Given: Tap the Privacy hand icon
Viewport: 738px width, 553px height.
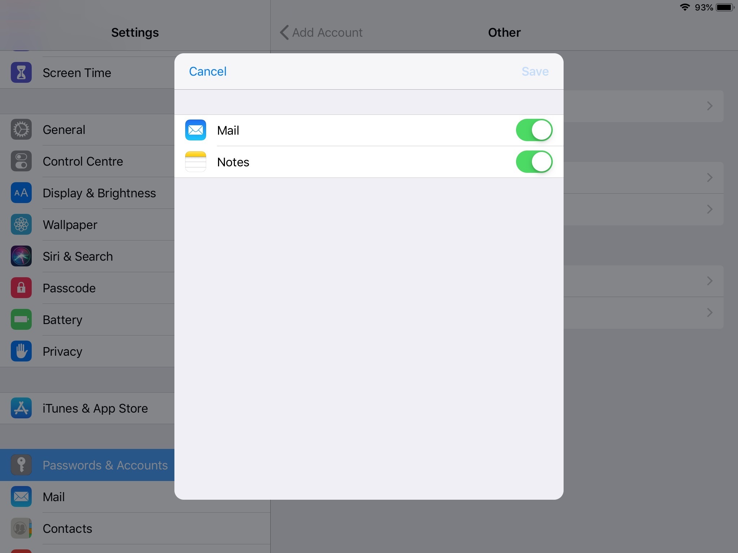Looking at the screenshot, I should [21, 351].
